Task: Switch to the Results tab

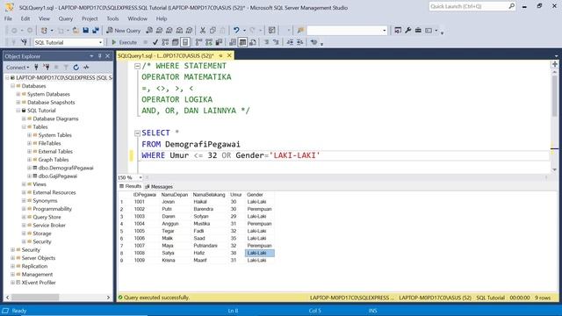Action: pos(131,186)
